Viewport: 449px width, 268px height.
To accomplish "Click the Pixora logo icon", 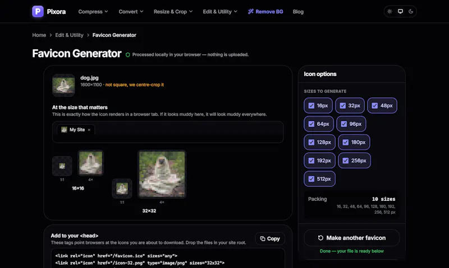I will pyautogui.click(x=38, y=11).
